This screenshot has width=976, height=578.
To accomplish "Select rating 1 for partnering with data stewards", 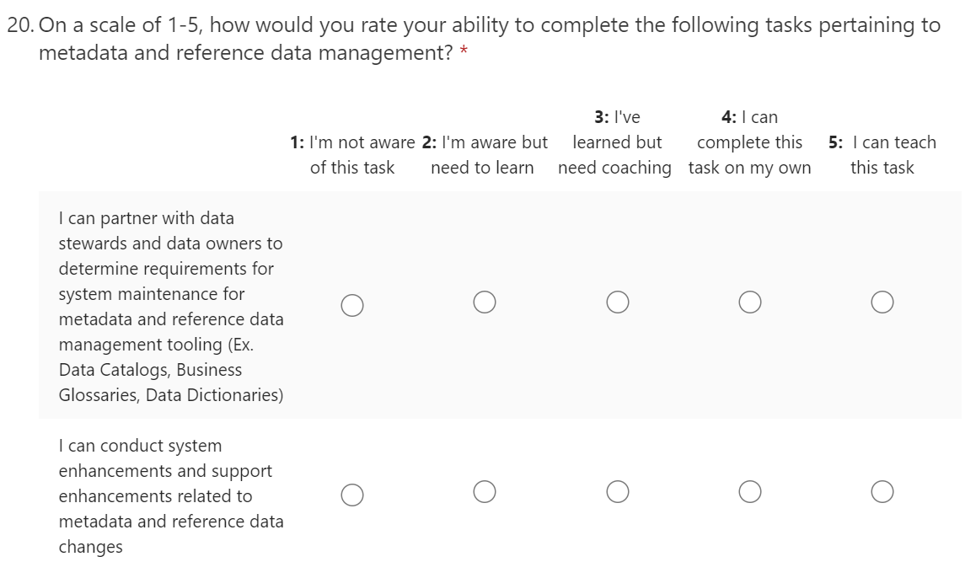I will tap(352, 304).
